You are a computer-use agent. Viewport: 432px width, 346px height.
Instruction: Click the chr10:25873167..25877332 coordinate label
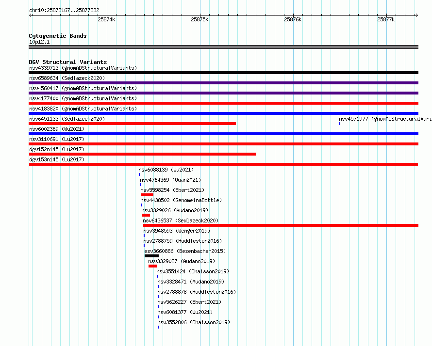pos(64,11)
